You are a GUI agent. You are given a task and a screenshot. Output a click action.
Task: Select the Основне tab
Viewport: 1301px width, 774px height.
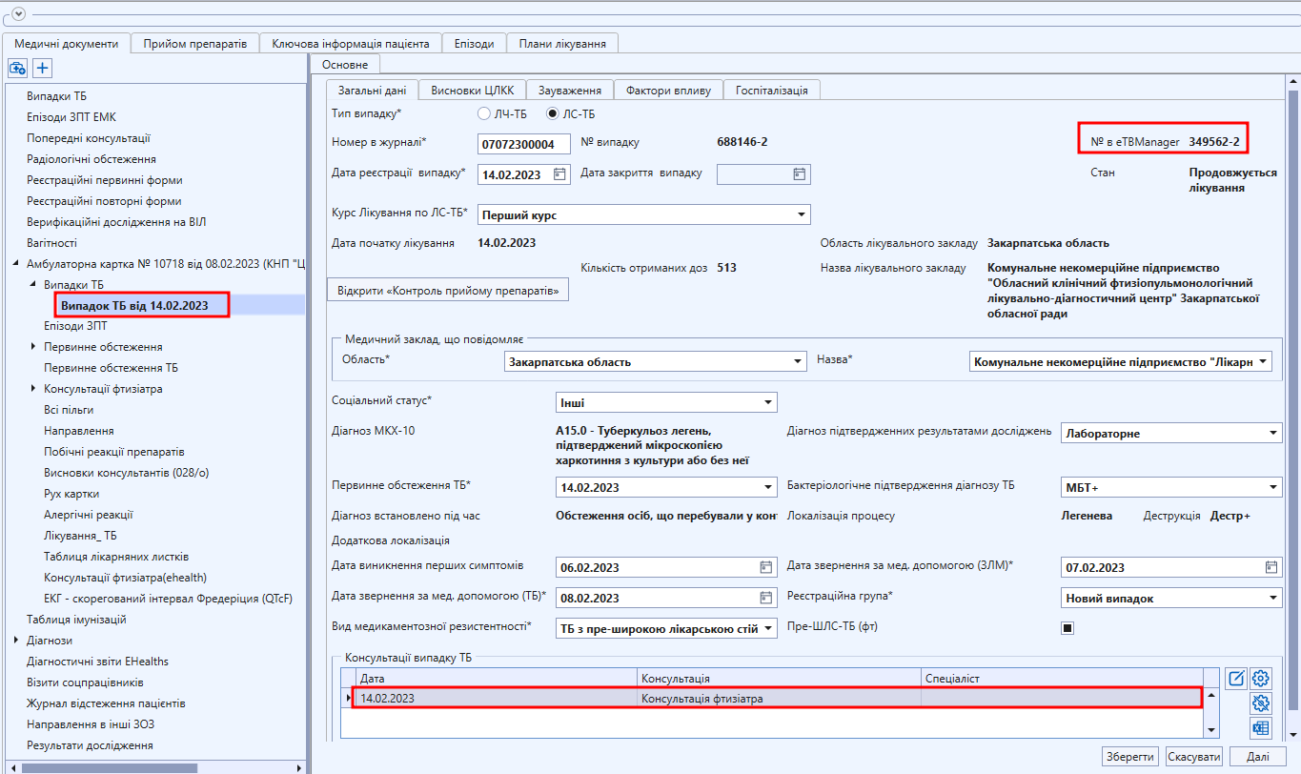pos(345,64)
